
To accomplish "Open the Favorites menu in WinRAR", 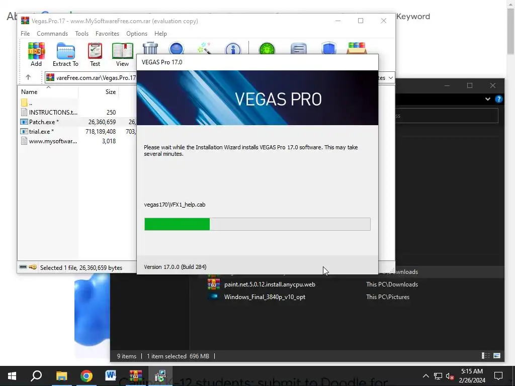I will [107, 34].
